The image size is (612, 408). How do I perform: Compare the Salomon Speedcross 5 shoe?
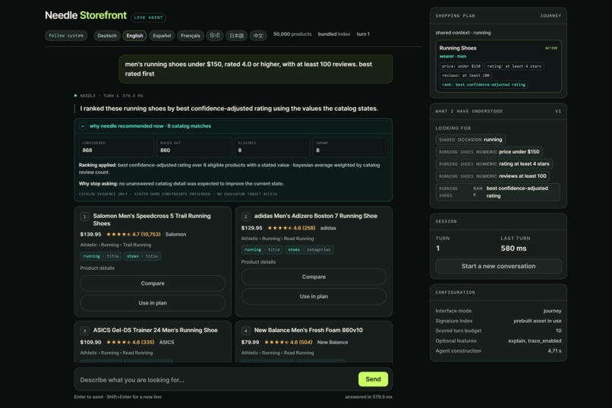tap(153, 283)
